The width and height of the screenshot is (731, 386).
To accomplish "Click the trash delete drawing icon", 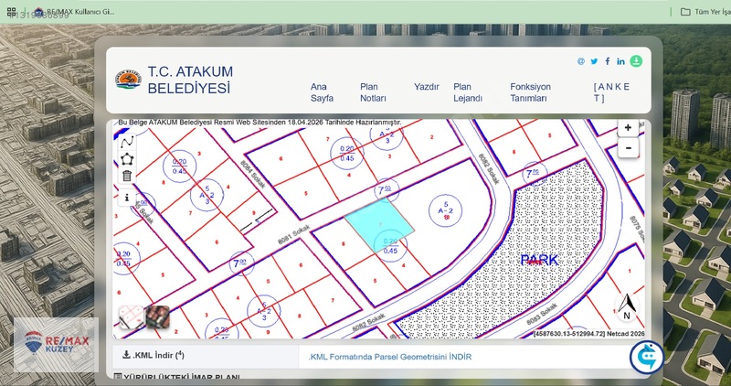I will pos(127,176).
